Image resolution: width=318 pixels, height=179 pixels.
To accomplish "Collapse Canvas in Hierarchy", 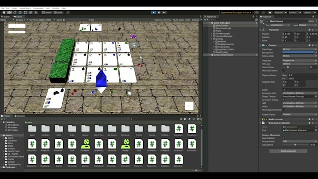I will (212, 39).
